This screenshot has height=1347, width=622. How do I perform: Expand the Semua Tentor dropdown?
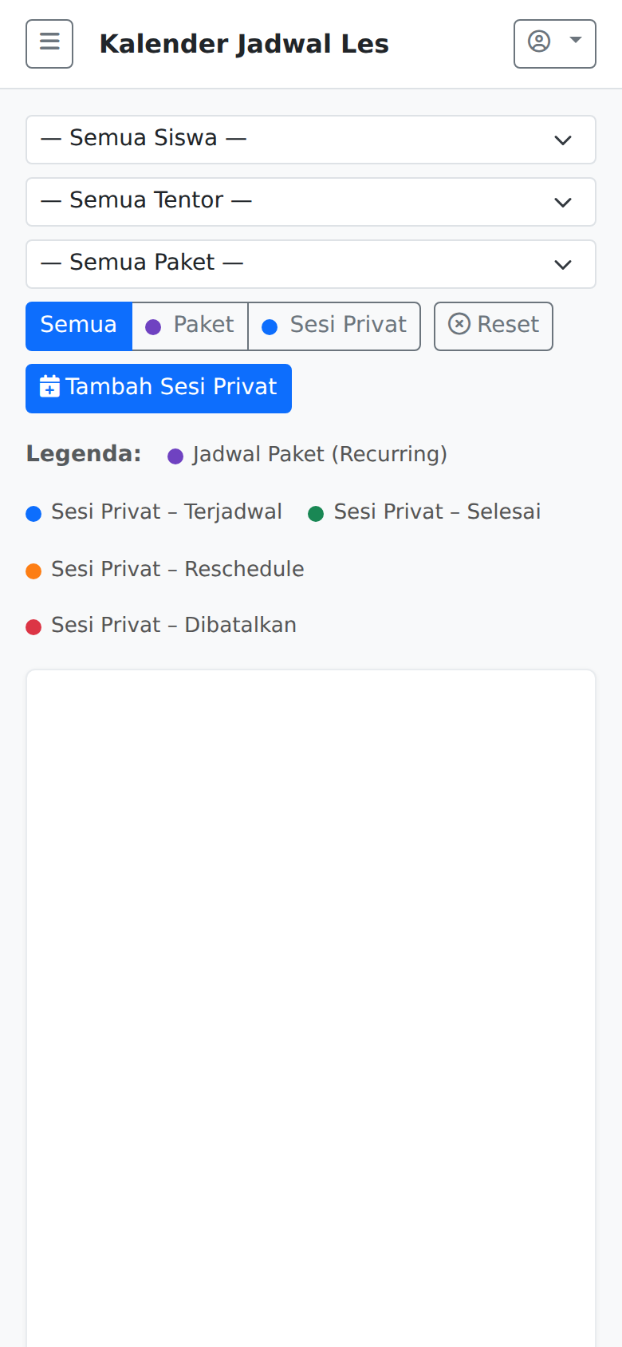pos(311,202)
